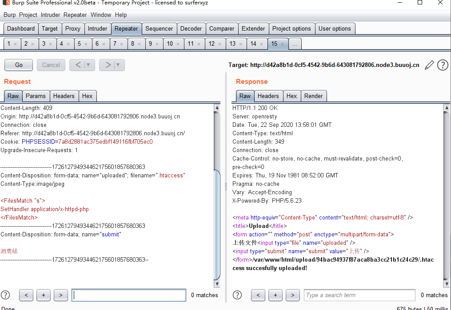Screen dimensions: 451x310
Task: Switch to the Dashboard tab
Action: (x=21, y=29)
